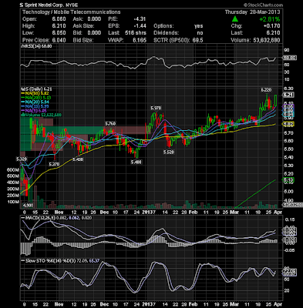Click the Apr label on the axis under the volume bars

[278, 213]
